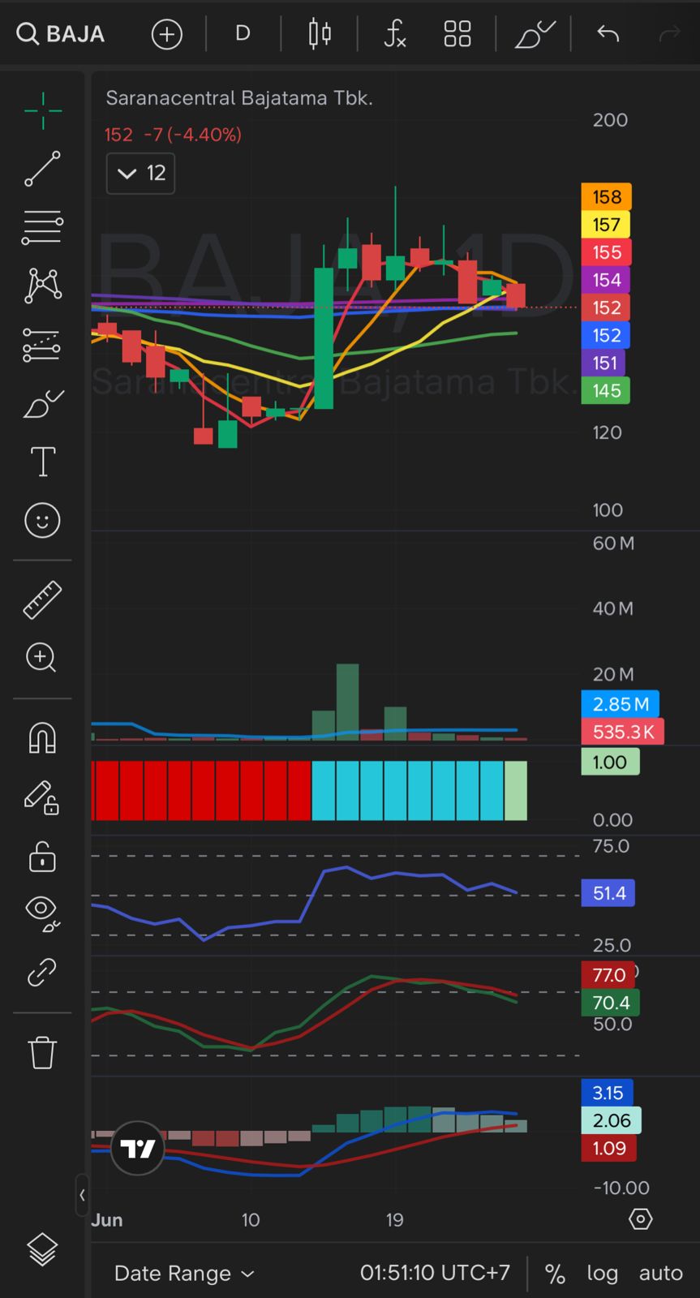The image size is (700, 1298).
Task: Select the Fibonacci retracement tool
Action: pyautogui.click(x=42, y=228)
